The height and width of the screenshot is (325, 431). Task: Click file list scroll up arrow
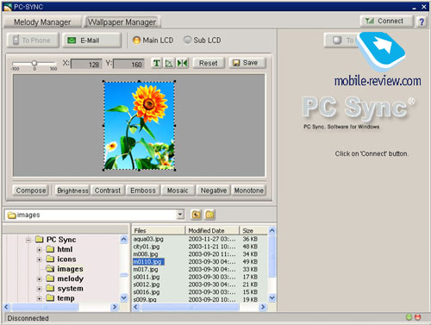point(272,230)
